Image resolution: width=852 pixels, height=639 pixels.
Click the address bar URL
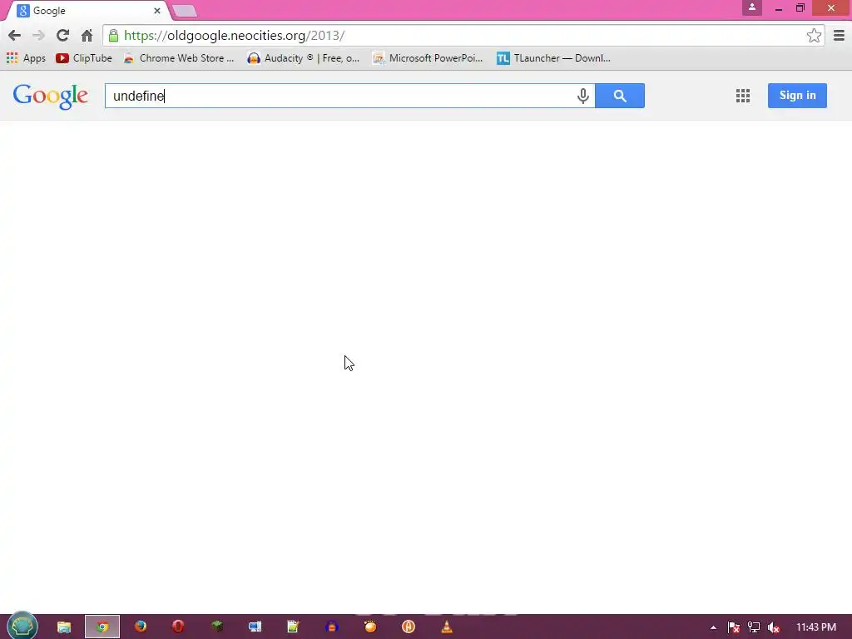(234, 36)
